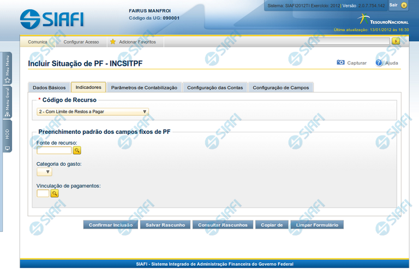The width and height of the screenshot is (419, 276).
Task: Click Confirmar Inclusão button
Action: coord(111,225)
